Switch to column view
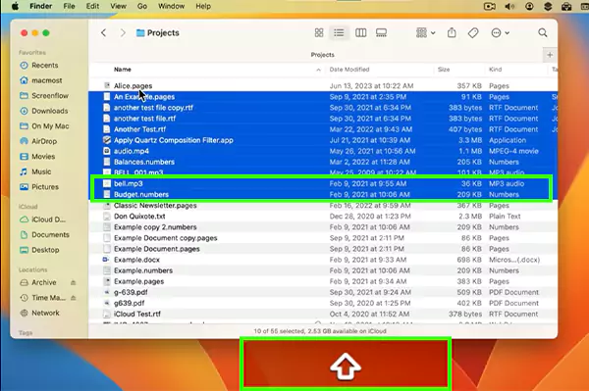The height and width of the screenshot is (391, 589). 360,33
